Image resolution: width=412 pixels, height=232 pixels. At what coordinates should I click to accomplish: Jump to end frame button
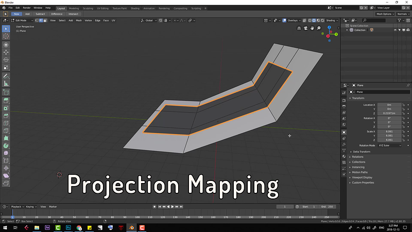[181, 207]
